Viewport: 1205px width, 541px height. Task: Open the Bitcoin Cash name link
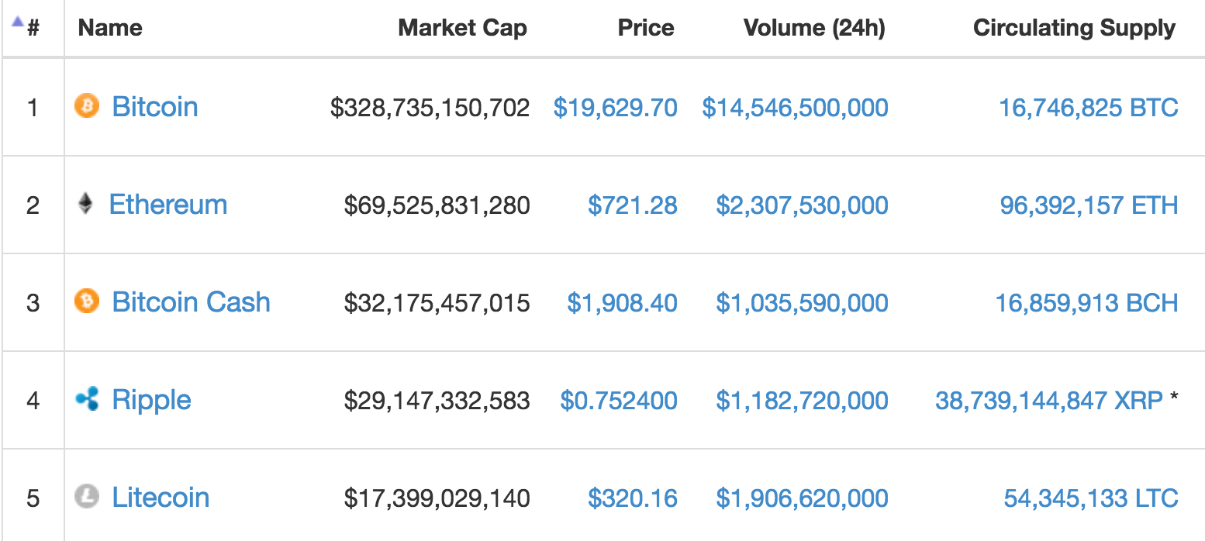tap(192, 302)
